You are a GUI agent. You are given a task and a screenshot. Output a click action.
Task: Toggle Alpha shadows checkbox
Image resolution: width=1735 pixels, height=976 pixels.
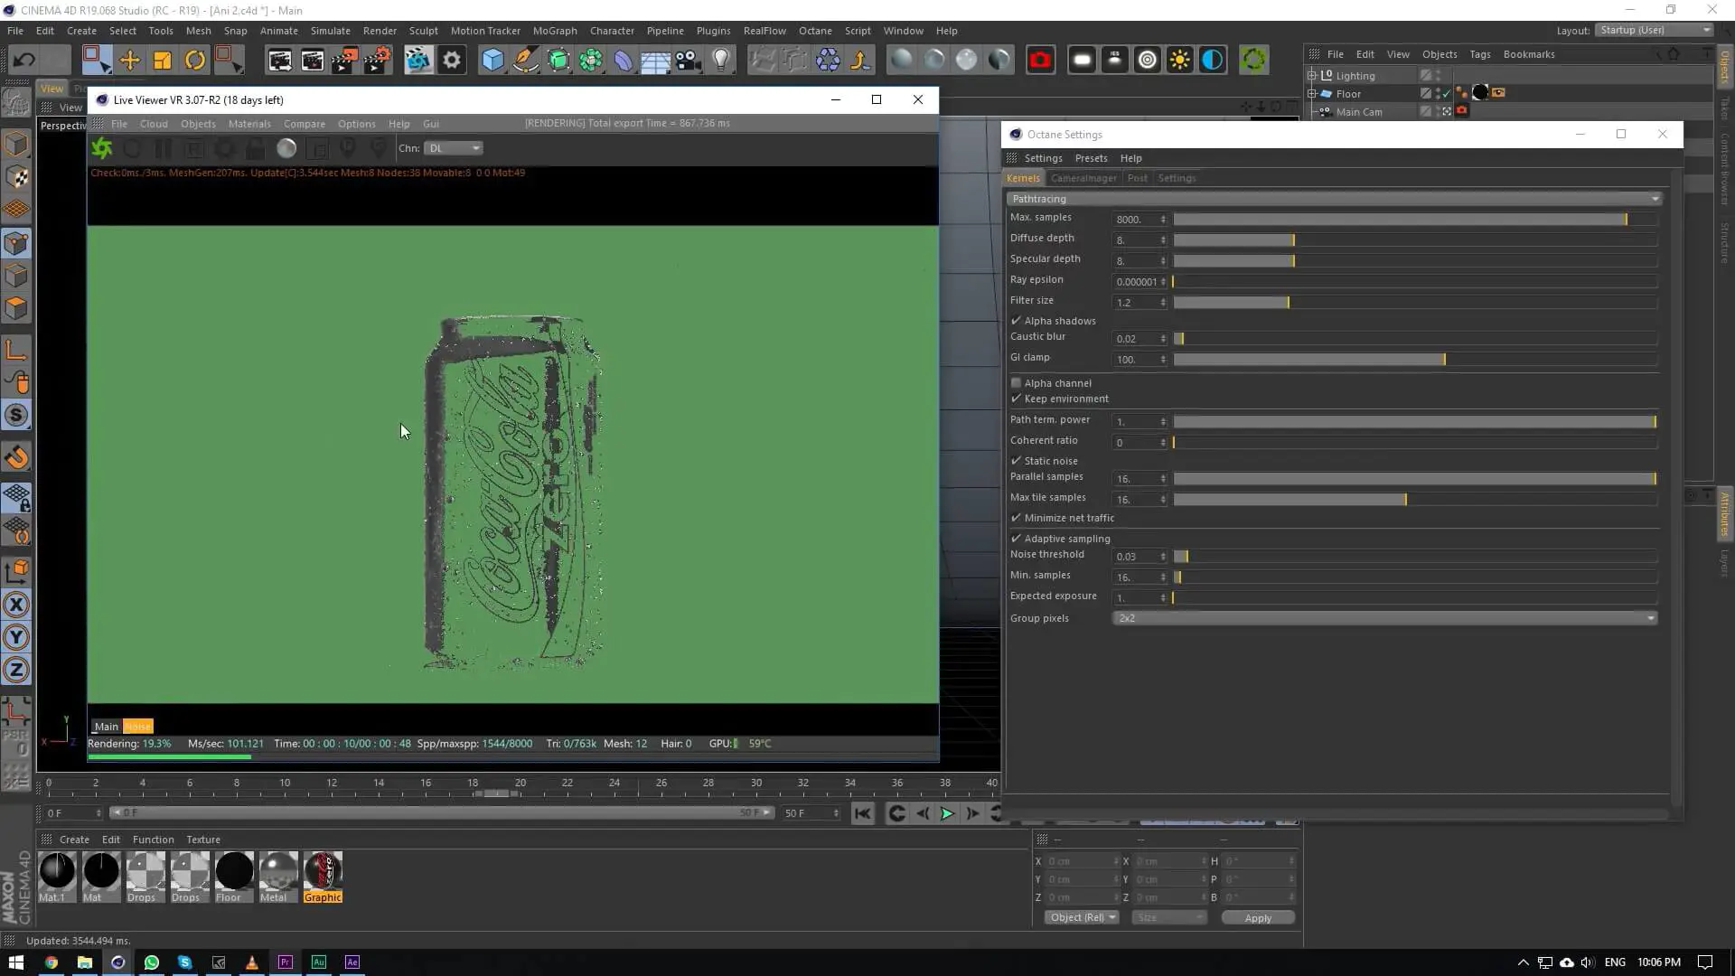tap(1017, 321)
